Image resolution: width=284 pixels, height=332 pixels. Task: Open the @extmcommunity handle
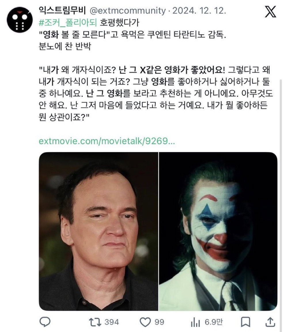tap(128, 11)
